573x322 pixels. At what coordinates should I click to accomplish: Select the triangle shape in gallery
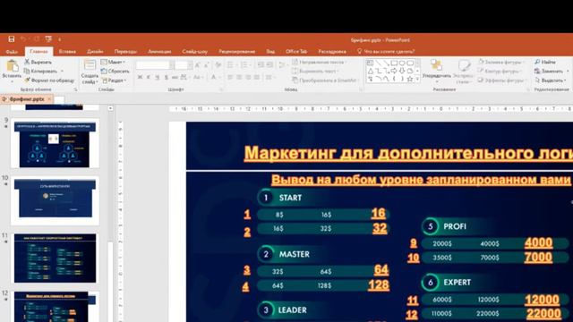point(370,71)
